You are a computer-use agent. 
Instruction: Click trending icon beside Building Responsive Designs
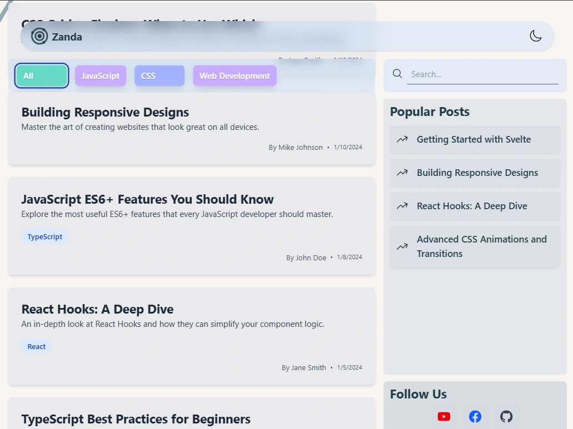(x=402, y=173)
